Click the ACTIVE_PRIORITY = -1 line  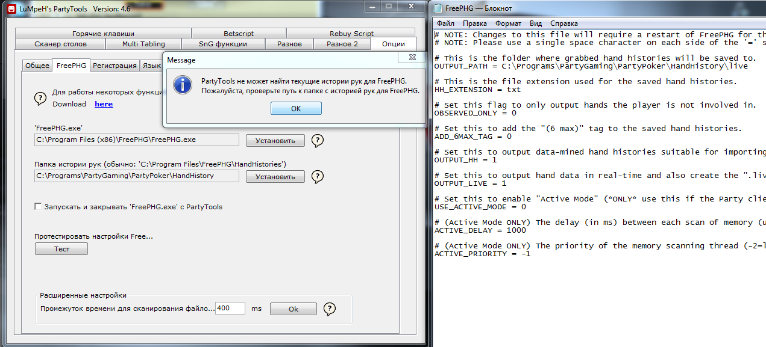tap(483, 254)
